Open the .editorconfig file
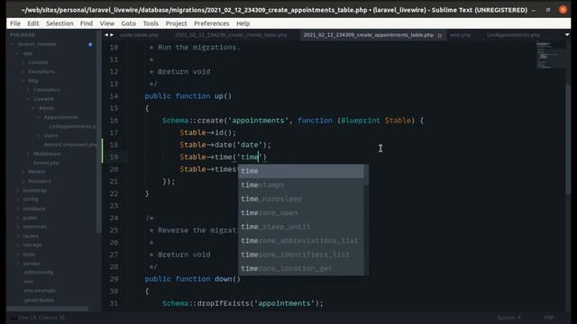Image resolution: width=577 pixels, height=324 pixels. [x=38, y=273]
